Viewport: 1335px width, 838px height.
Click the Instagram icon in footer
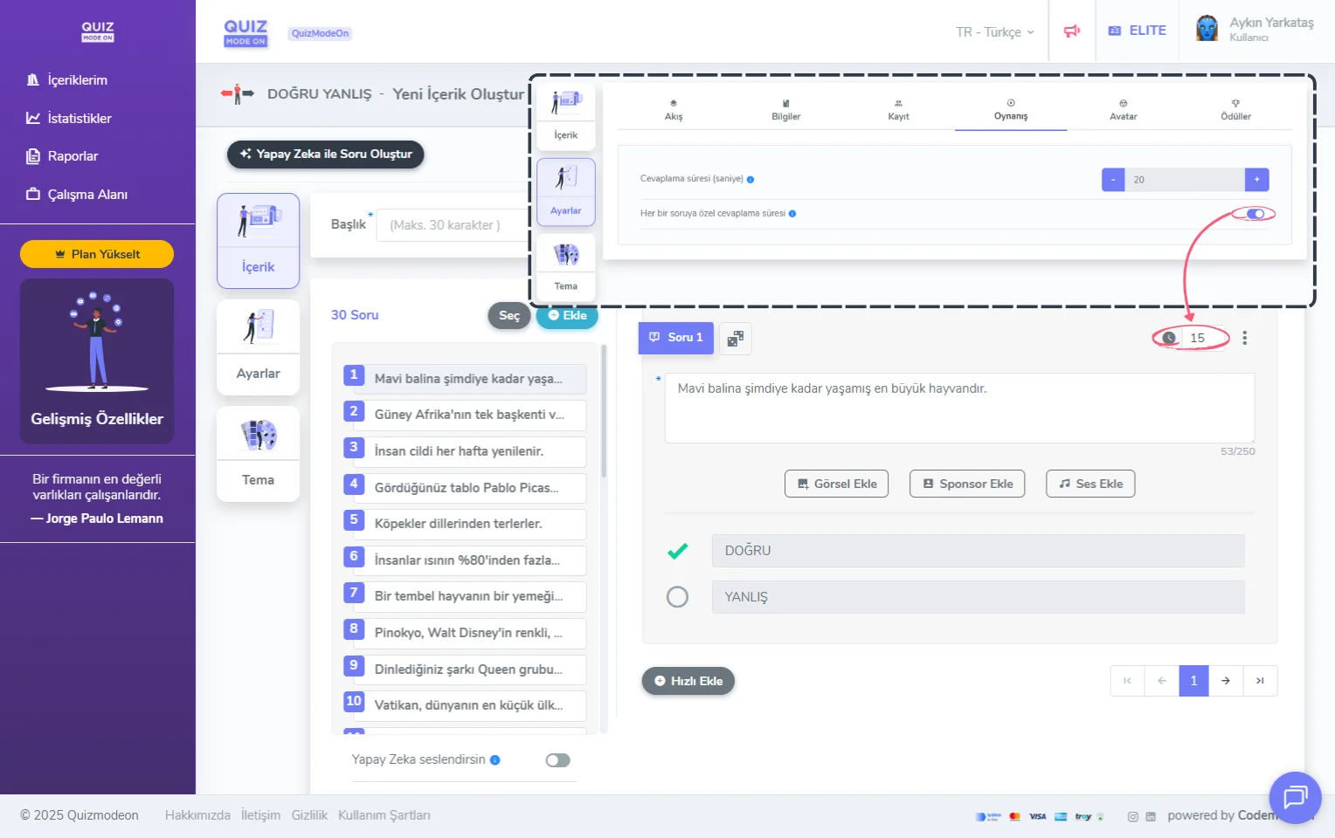1132,816
